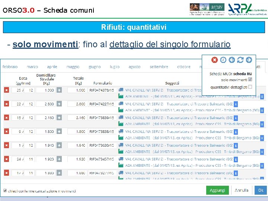Edit formulario field RIF0473457/15
This screenshot has height=201, width=268.
click(x=102, y=159)
